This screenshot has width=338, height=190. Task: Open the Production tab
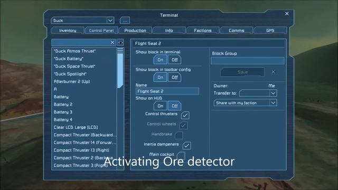[x=135, y=31]
